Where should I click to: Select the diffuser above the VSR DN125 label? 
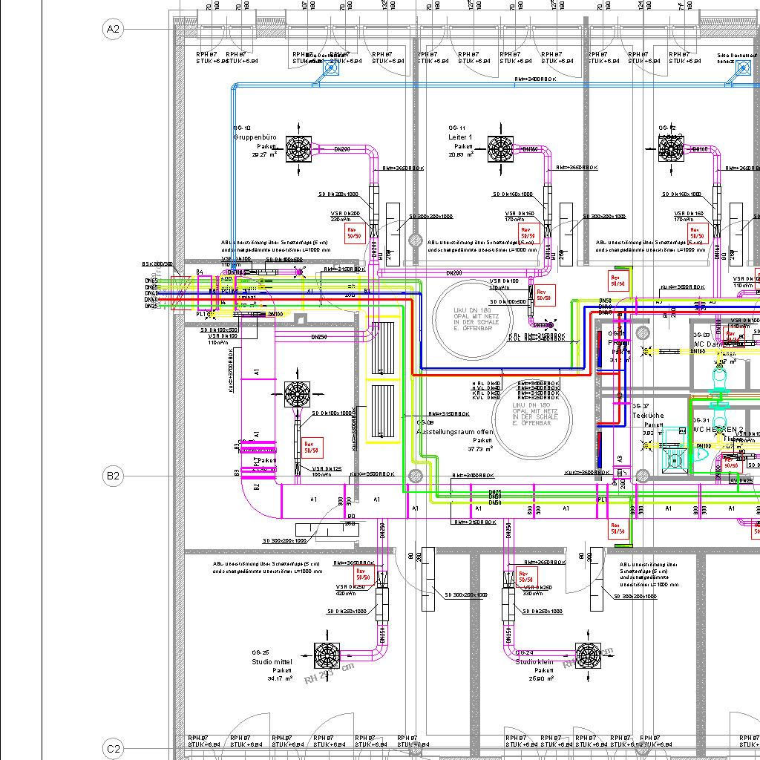[298, 395]
